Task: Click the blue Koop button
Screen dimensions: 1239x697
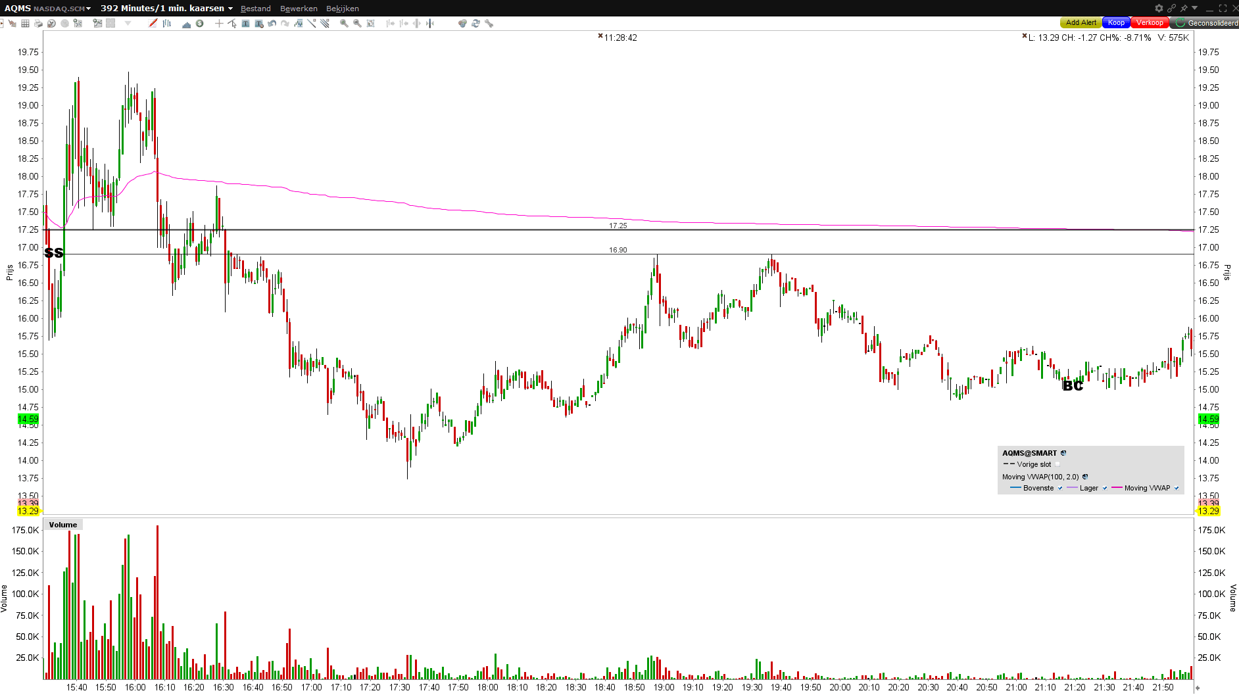Action: tap(1116, 23)
